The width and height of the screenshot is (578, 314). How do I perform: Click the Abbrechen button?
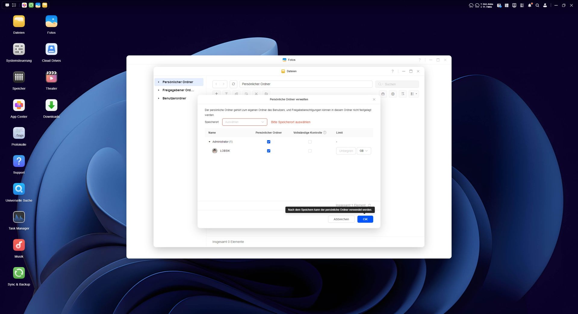click(x=341, y=219)
